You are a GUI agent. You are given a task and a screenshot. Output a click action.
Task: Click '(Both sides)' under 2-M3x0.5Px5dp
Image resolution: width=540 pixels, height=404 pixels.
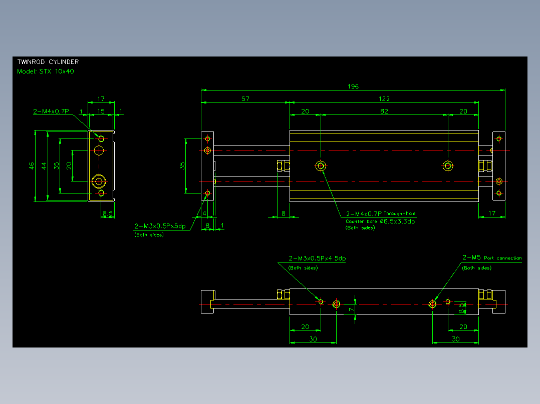coord(149,235)
